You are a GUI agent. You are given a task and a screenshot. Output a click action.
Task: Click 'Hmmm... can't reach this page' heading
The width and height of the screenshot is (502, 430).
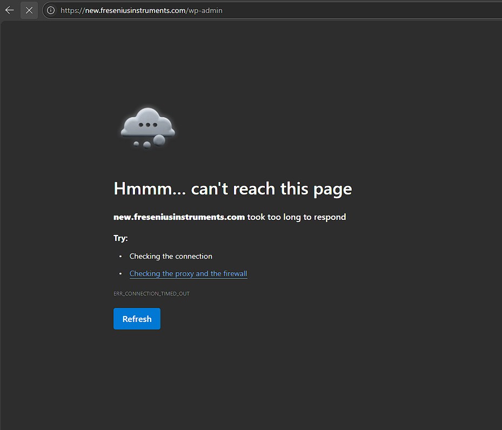(233, 189)
